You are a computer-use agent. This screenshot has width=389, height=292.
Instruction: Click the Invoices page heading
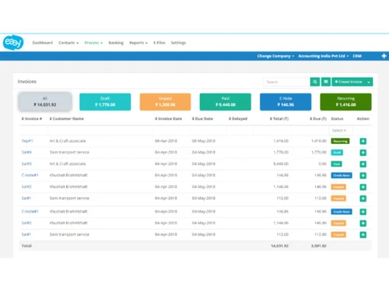(27, 82)
